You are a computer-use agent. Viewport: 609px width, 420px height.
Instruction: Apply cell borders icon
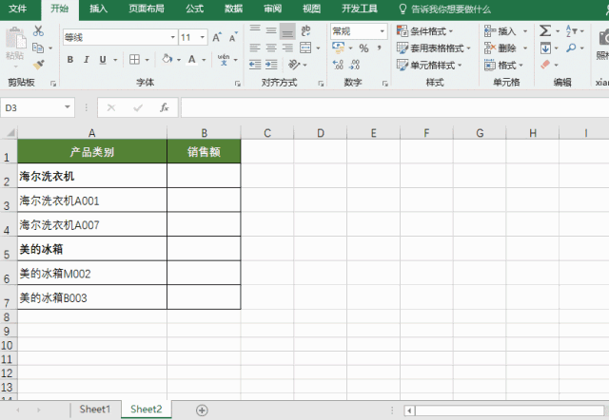(x=134, y=59)
